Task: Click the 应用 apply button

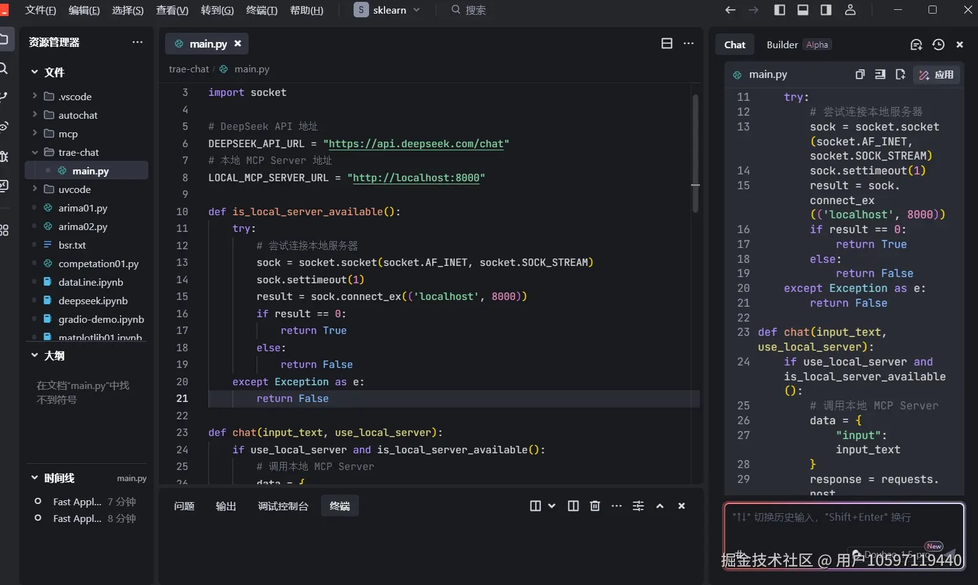Action: (937, 75)
